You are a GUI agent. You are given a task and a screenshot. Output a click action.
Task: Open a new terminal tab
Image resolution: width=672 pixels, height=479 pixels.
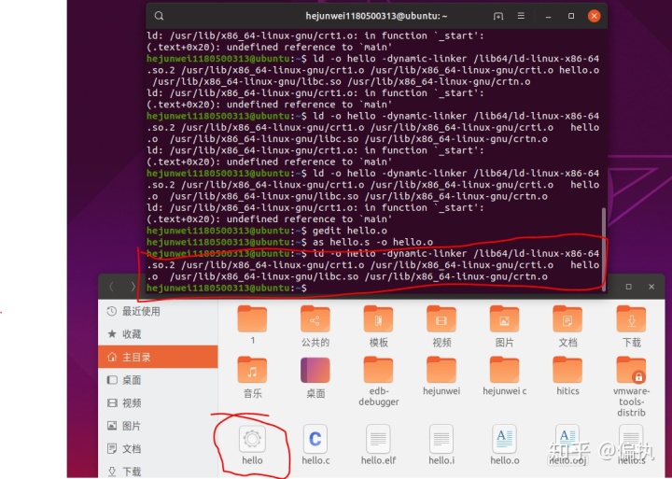click(498, 16)
